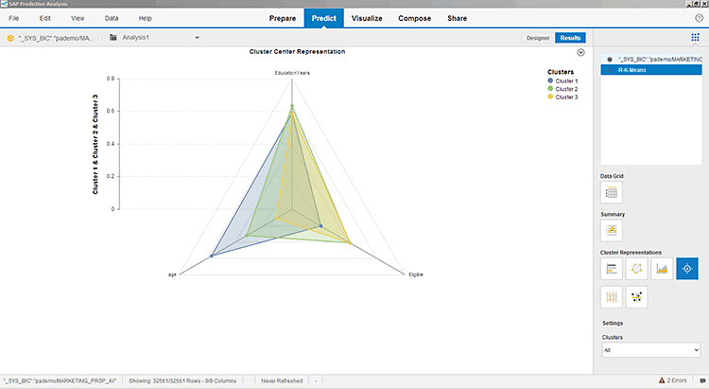Select the highlighted radar cluster center icon
This screenshot has height=389, width=709.
tap(687, 269)
